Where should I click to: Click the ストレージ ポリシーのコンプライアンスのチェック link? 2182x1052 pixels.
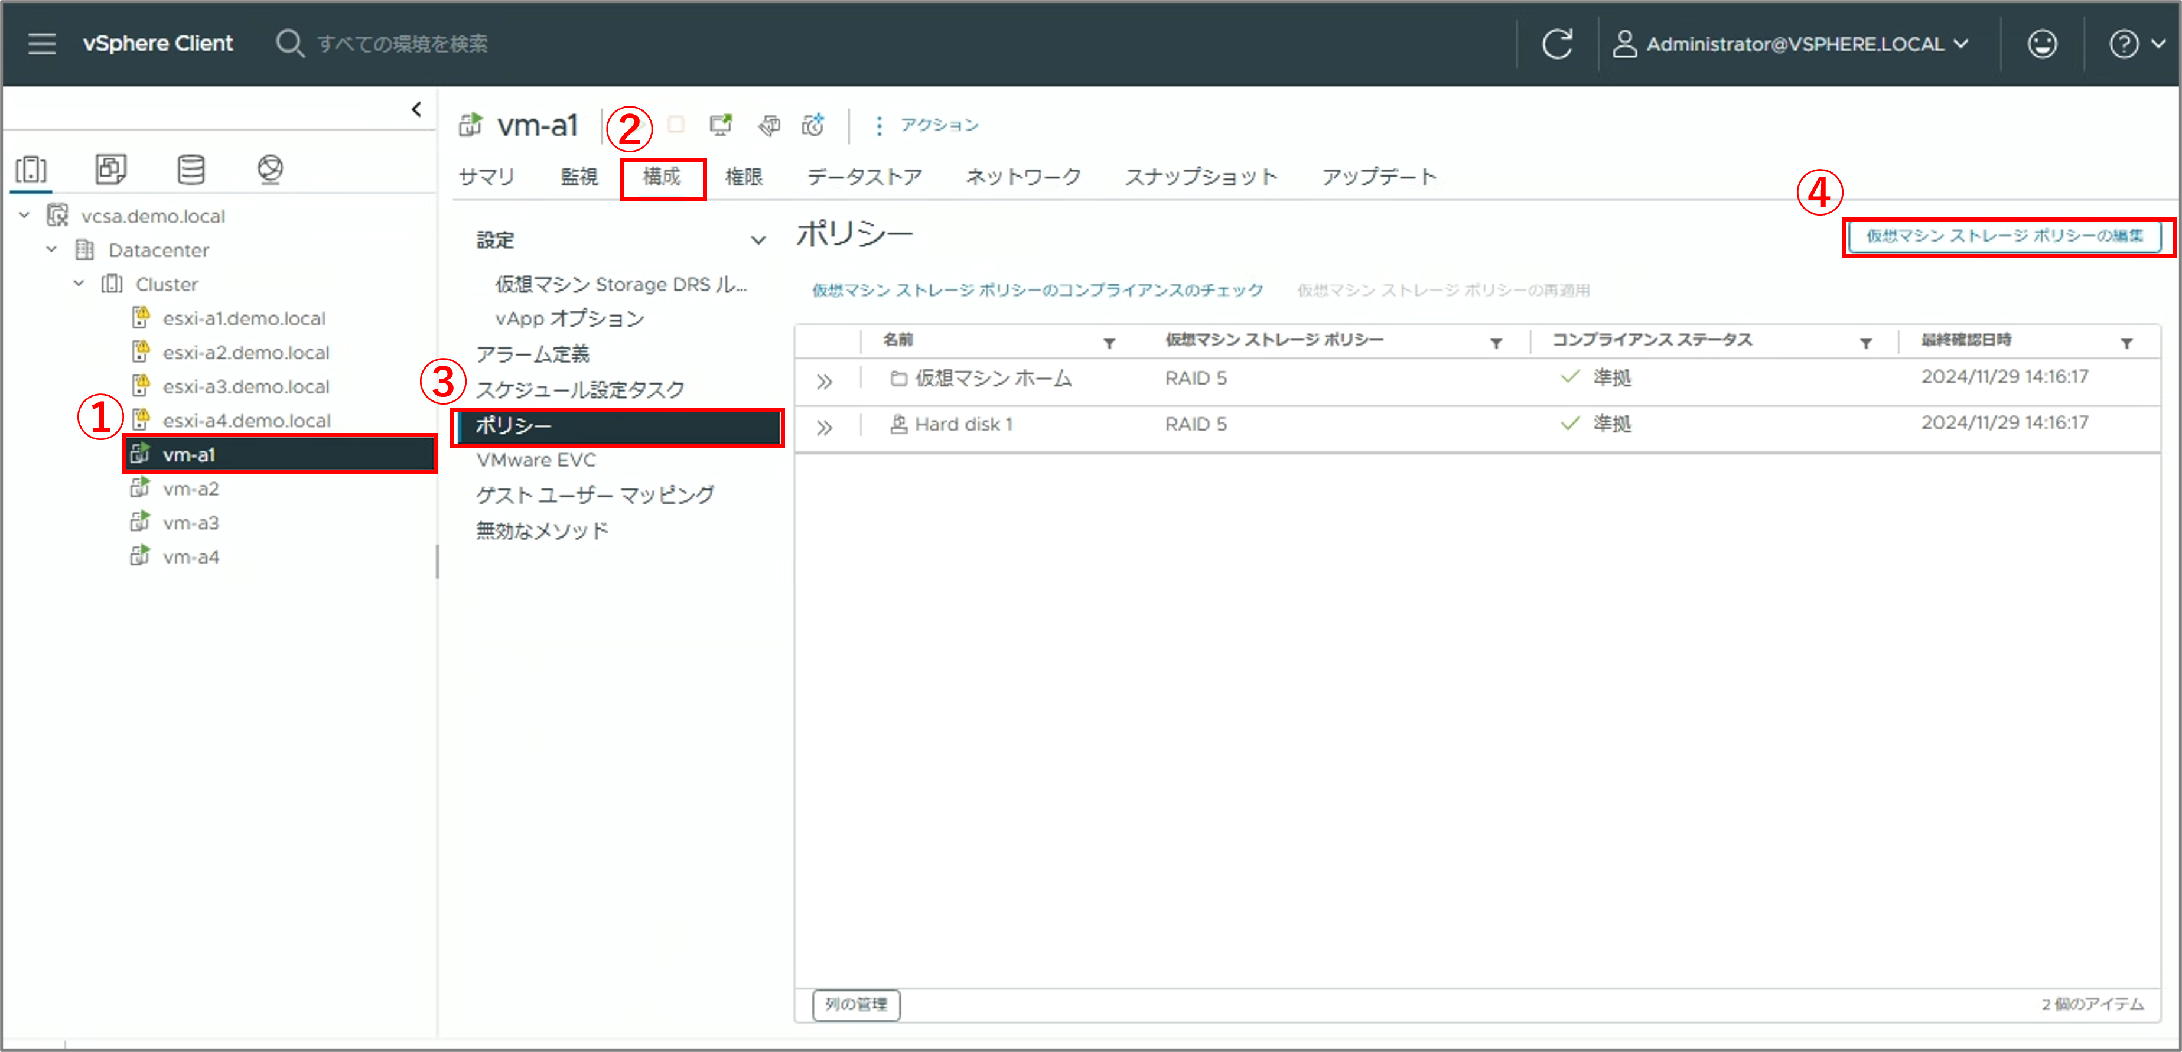pos(1037,289)
